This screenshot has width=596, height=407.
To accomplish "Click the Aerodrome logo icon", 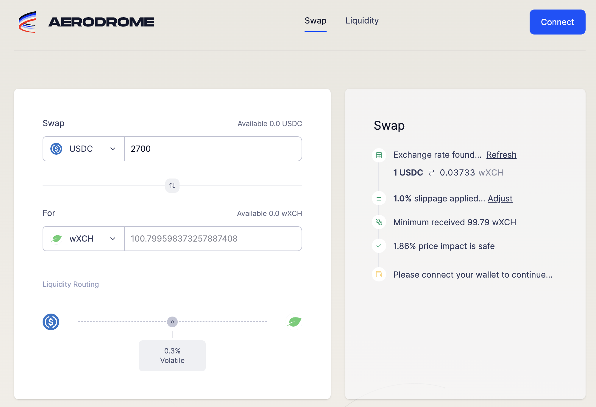I will (x=27, y=22).
